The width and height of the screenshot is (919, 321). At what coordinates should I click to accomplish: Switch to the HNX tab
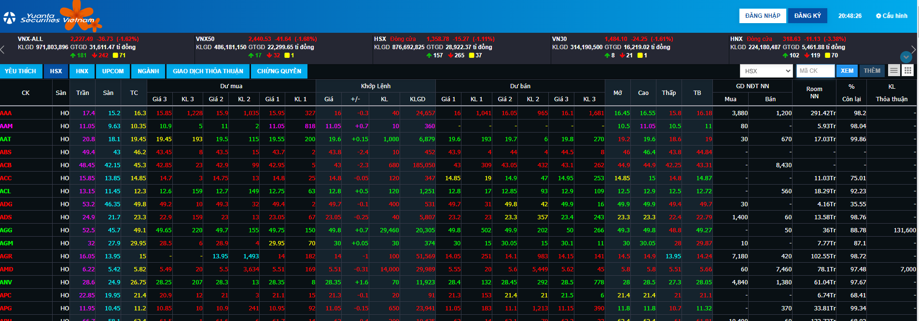(x=82, y=71)
